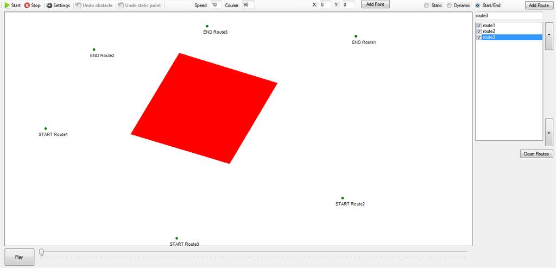Screen dimensions: 556x268
Task: Select route1 in the routes list
Action: click(489, 26)
